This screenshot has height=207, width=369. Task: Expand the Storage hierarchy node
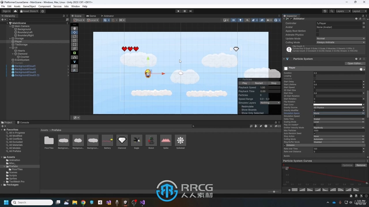pyautogui.click(x=10, y=39)
